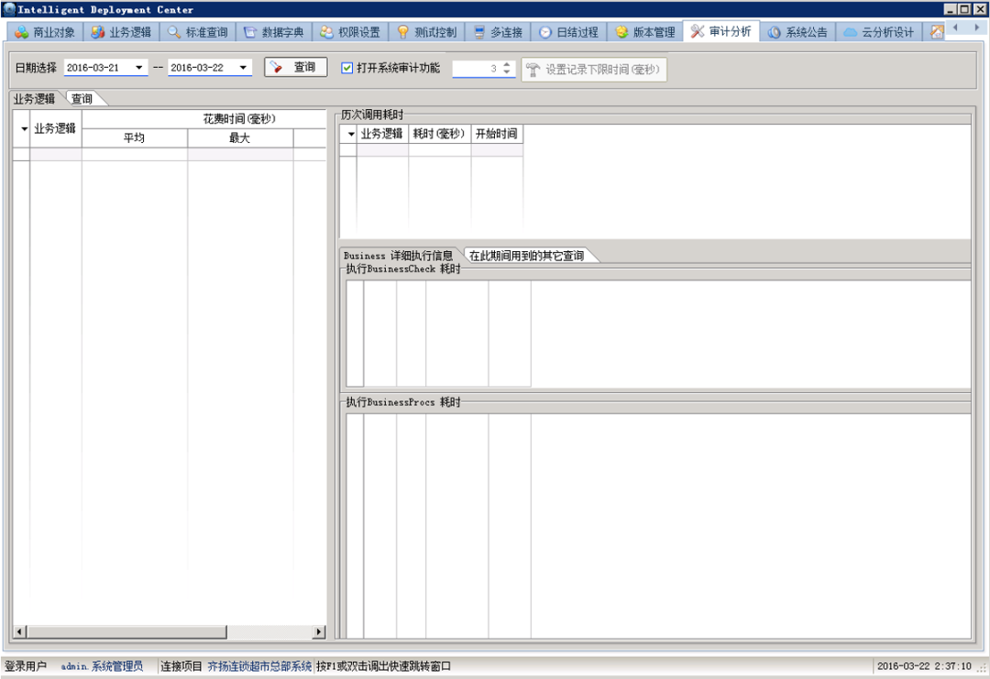Click the 2016-03-22 2:37:10 clock in the status bar
Viewport: 990px width, 679px height.
point(924,666)
